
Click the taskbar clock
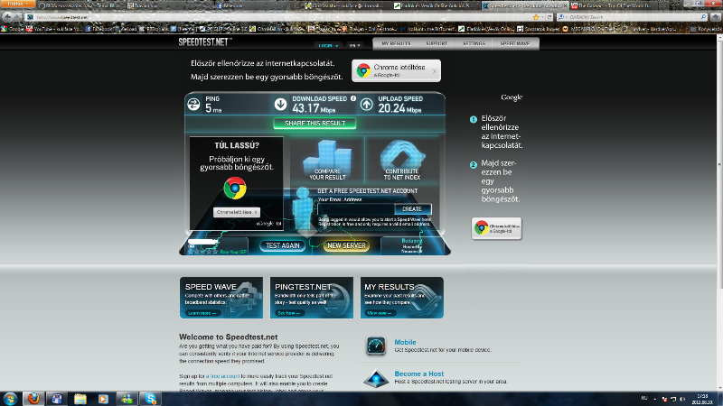702,399
